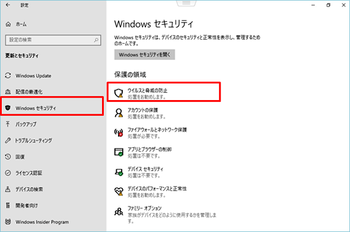Open デバイス セキュリティ protection area

pos(145,172)
